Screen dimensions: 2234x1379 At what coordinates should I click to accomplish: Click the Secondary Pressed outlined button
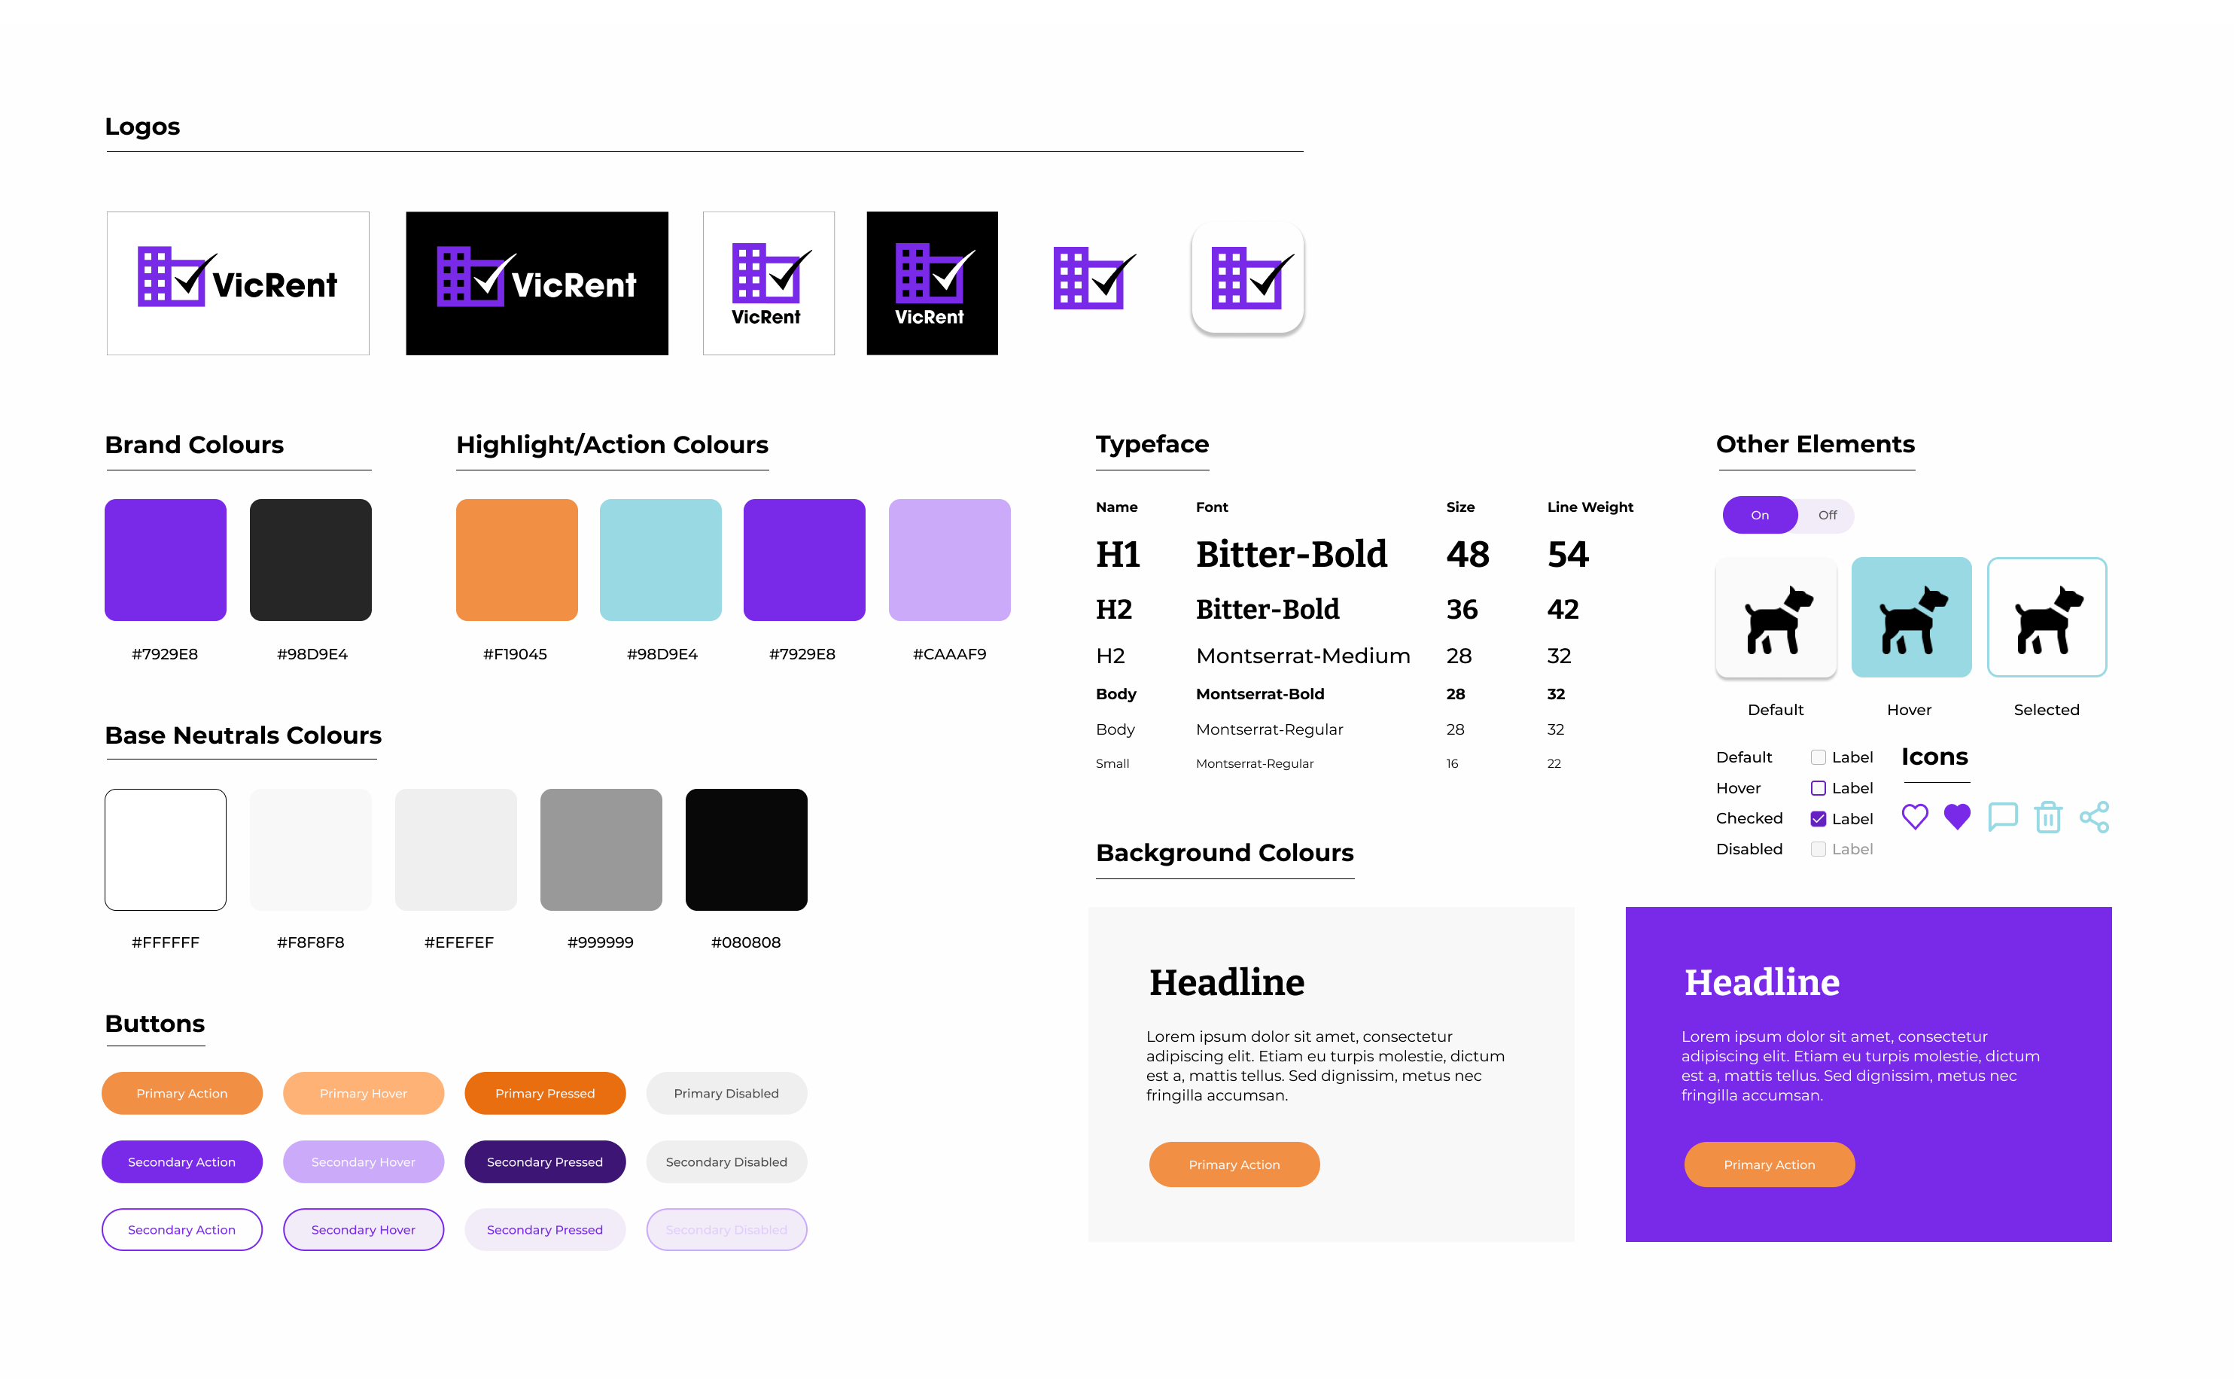[x=543, y=1228]
